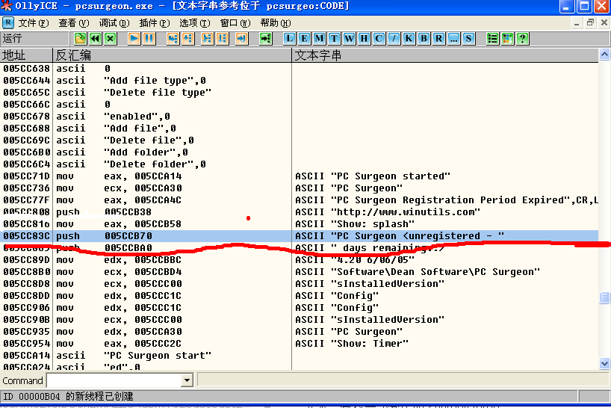Click the Go to address icon
Image resolution: width=611 pixels, height=408 pixels.
[x=265, y=39]
